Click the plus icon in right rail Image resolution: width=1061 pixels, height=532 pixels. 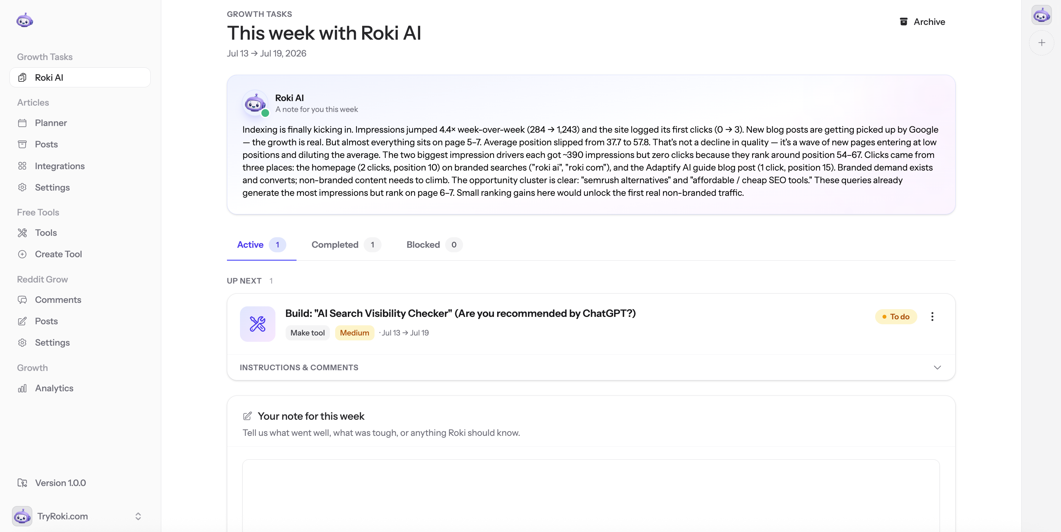(1042, 43)
